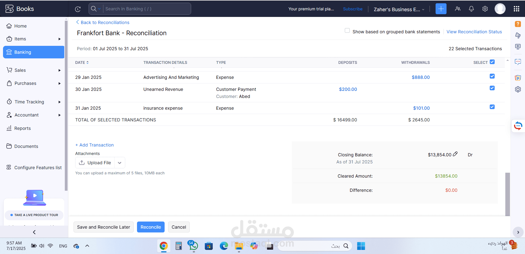Click the Reconcile button
The width and height of the screenshot is (525, 254).
click(x=150, y=227)
